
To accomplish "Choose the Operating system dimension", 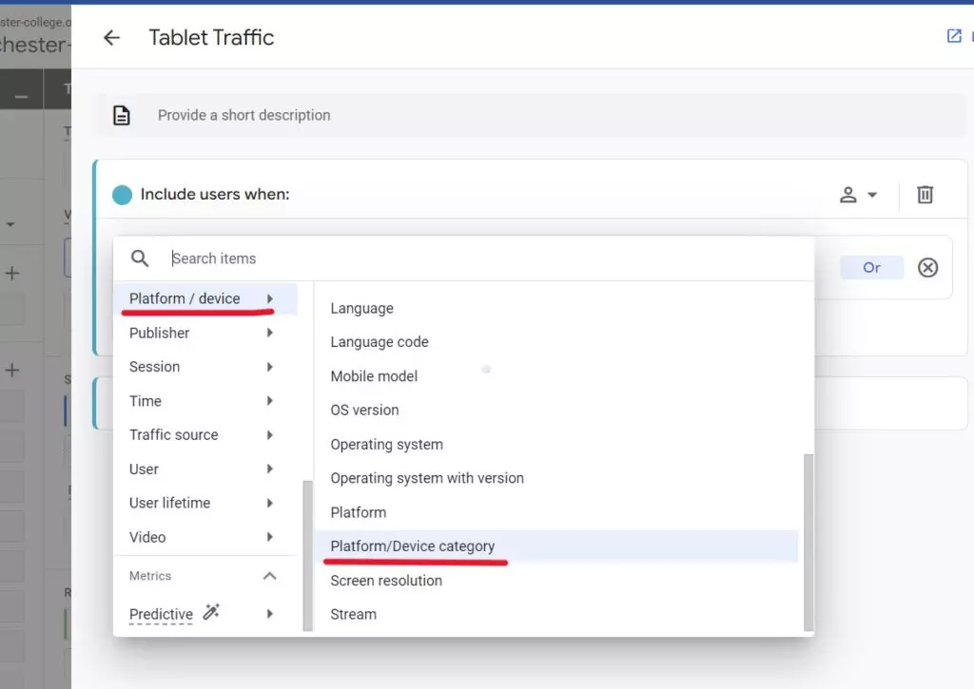I will coord(386,444).
